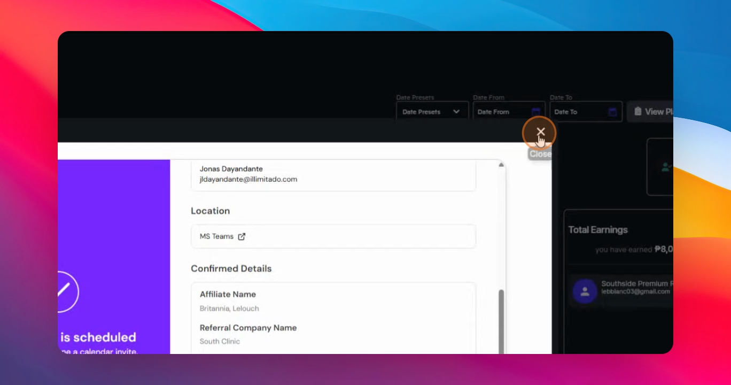Select the MS Teams location text

216,236
